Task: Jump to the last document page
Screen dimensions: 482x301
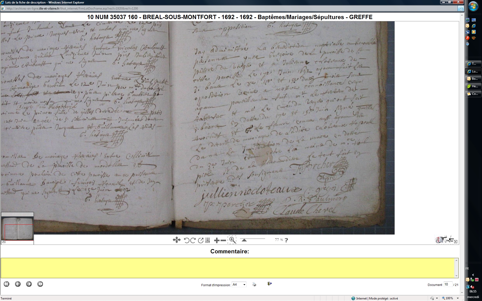Action: tap(40, 284)
